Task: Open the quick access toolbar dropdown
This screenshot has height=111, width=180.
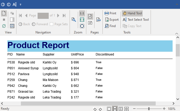Action: tap(21, 4)
